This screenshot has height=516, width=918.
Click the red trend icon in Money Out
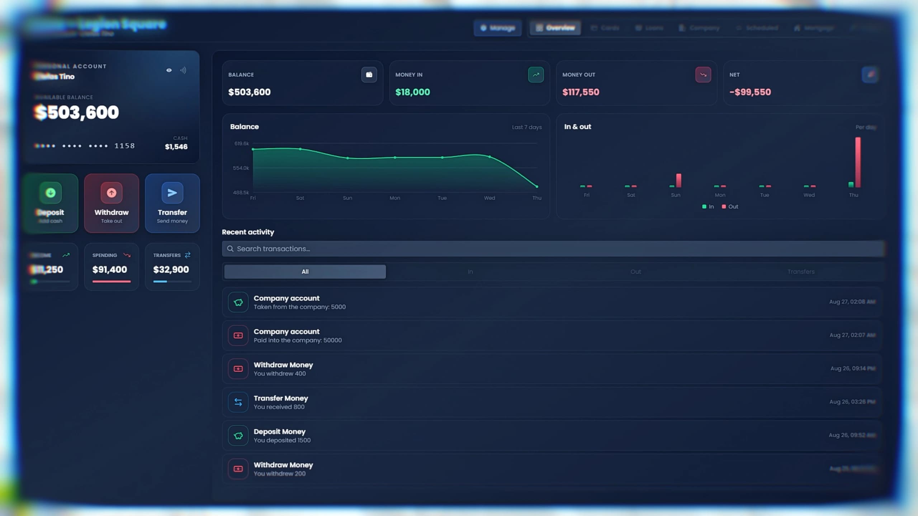coord(703,75)
